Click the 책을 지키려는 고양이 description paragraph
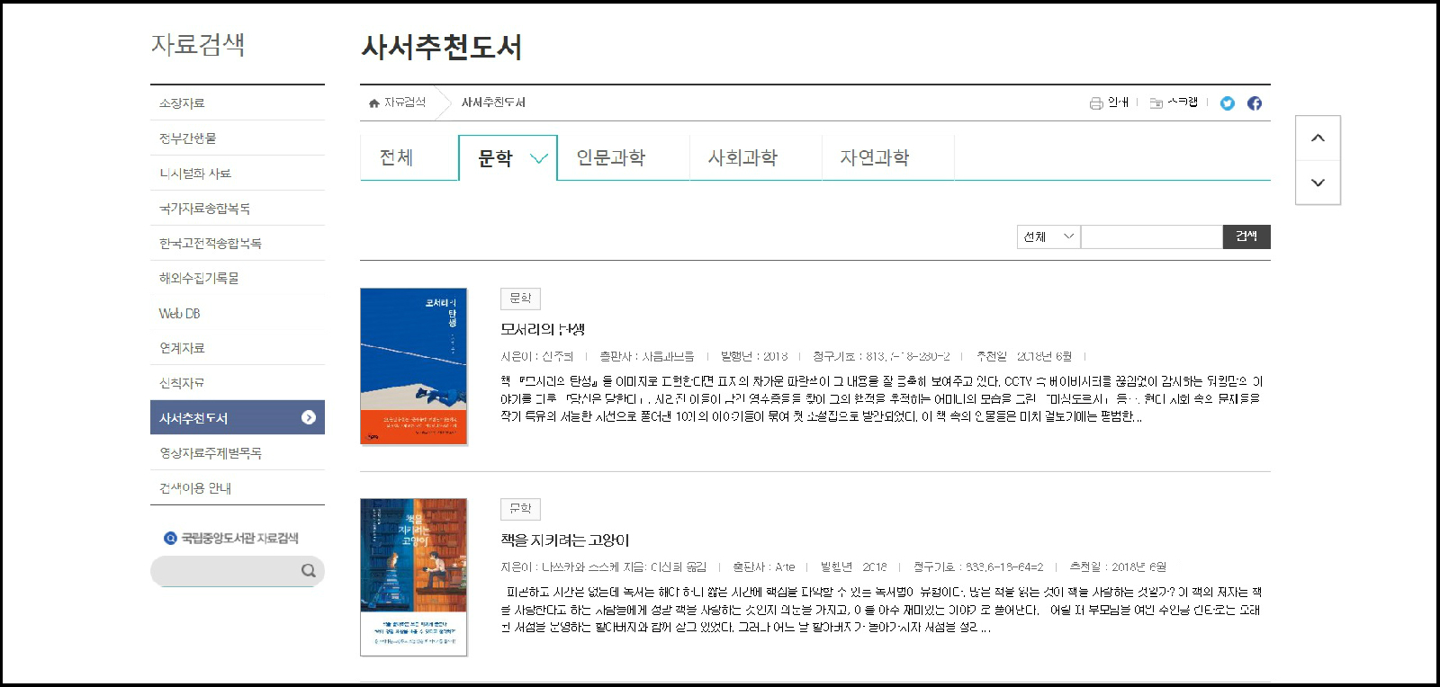This screenshot has width=1440, height=687. (x=881, y=610)
